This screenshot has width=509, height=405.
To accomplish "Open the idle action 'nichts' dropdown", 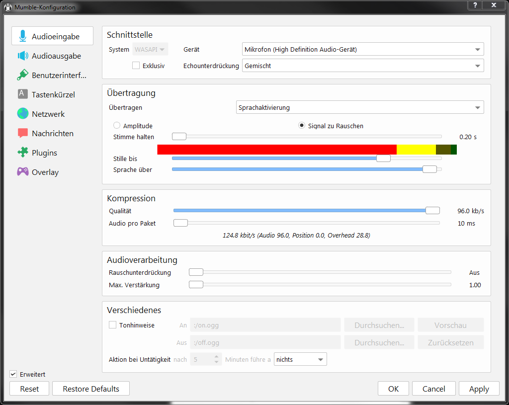I will click(x=300, y=359).
